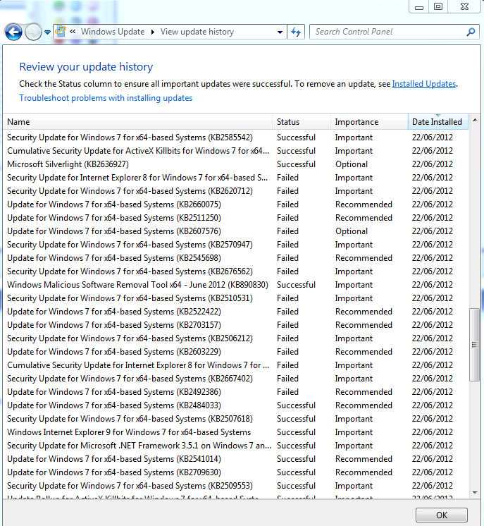Click the vertical scrollbar thumb
The width and height of the screenshot is (484, 526).
pyautogui.click(x=475, y=345)
